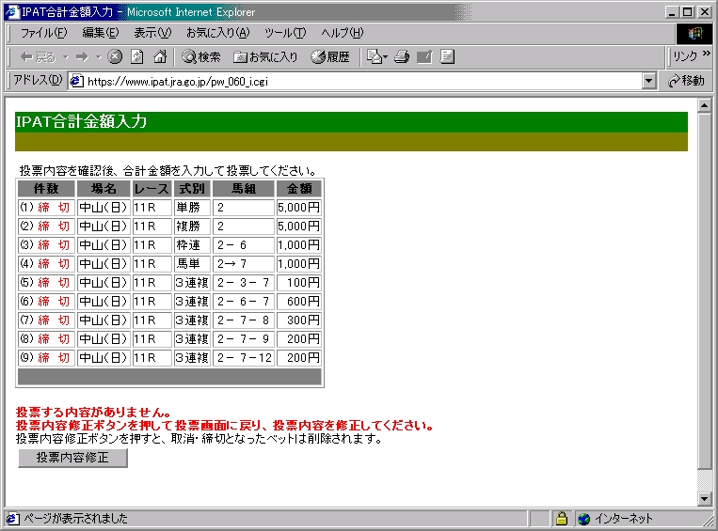Click the 100円 amount cell
718x531 pixels.
pos(299,283)
